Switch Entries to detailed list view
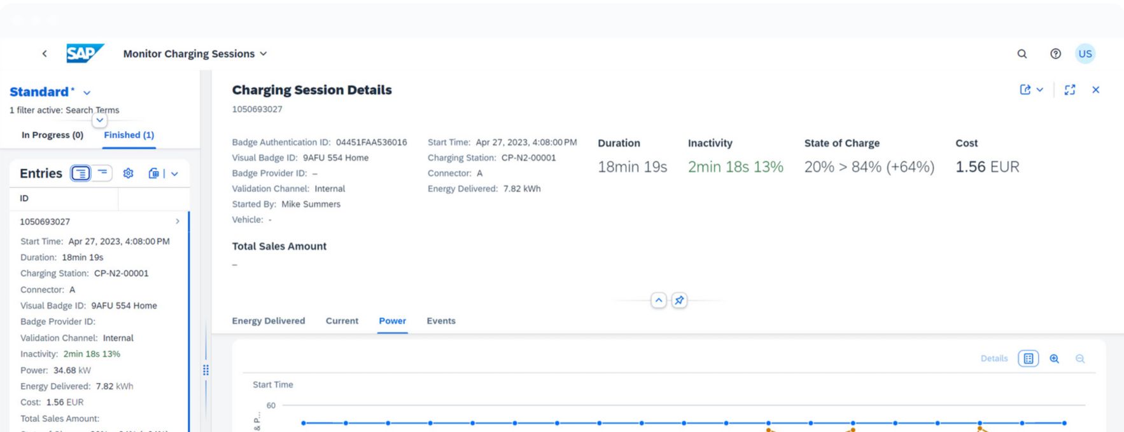The height and width of the screenshot is (432, 1124). pos(81,173)
